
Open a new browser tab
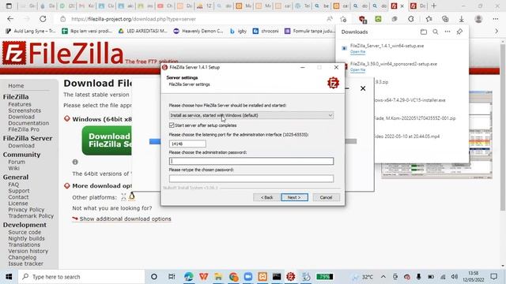point(434,6)
